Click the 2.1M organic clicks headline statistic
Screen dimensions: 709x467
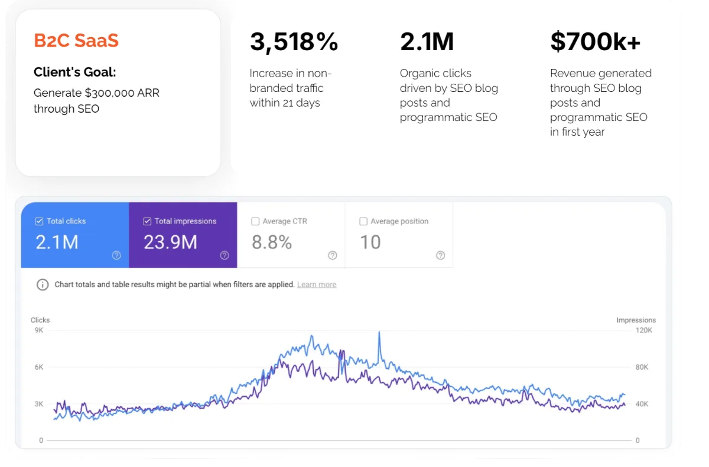coord(427,42)
